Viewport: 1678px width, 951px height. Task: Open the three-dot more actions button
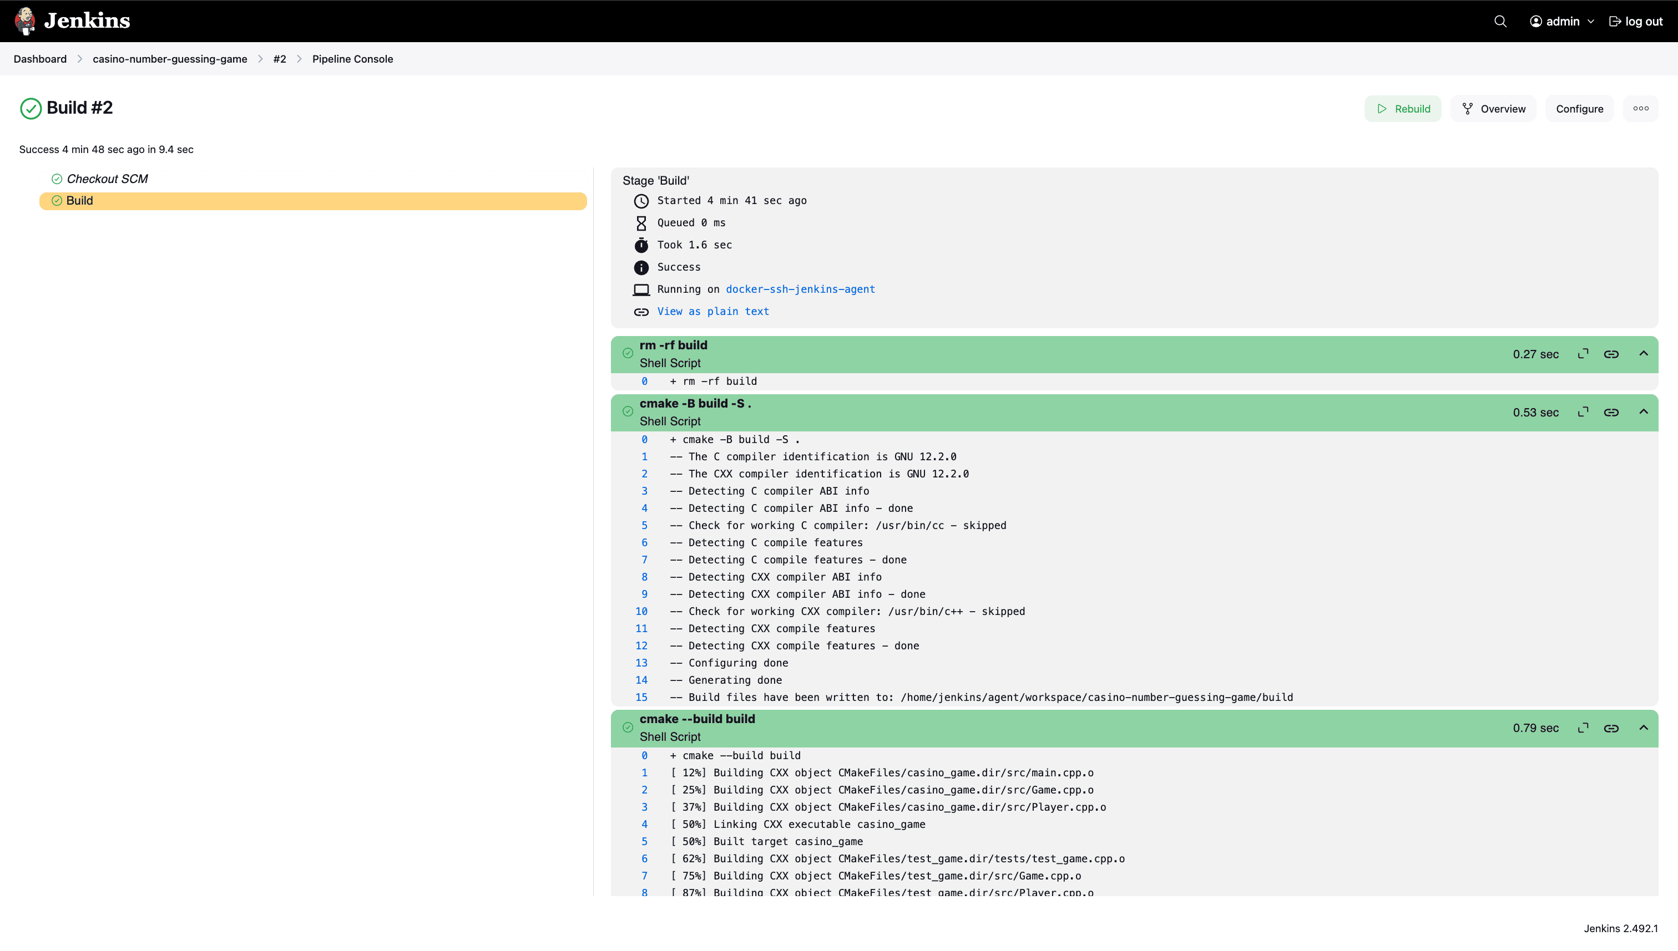[1641, 109]
